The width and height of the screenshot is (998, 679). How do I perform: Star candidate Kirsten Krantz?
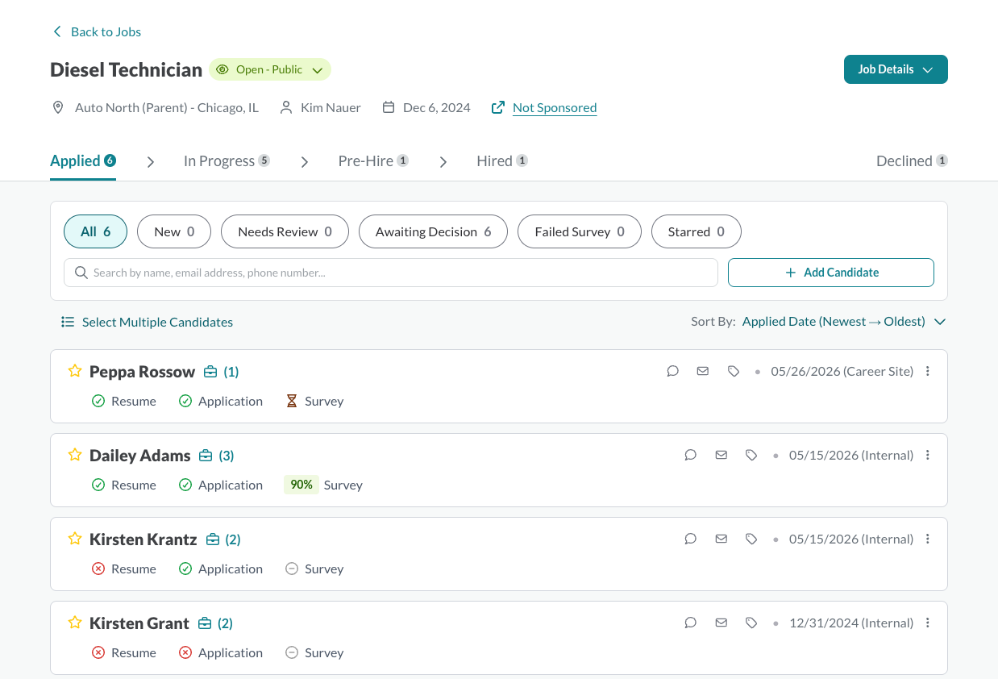(75, 539)
